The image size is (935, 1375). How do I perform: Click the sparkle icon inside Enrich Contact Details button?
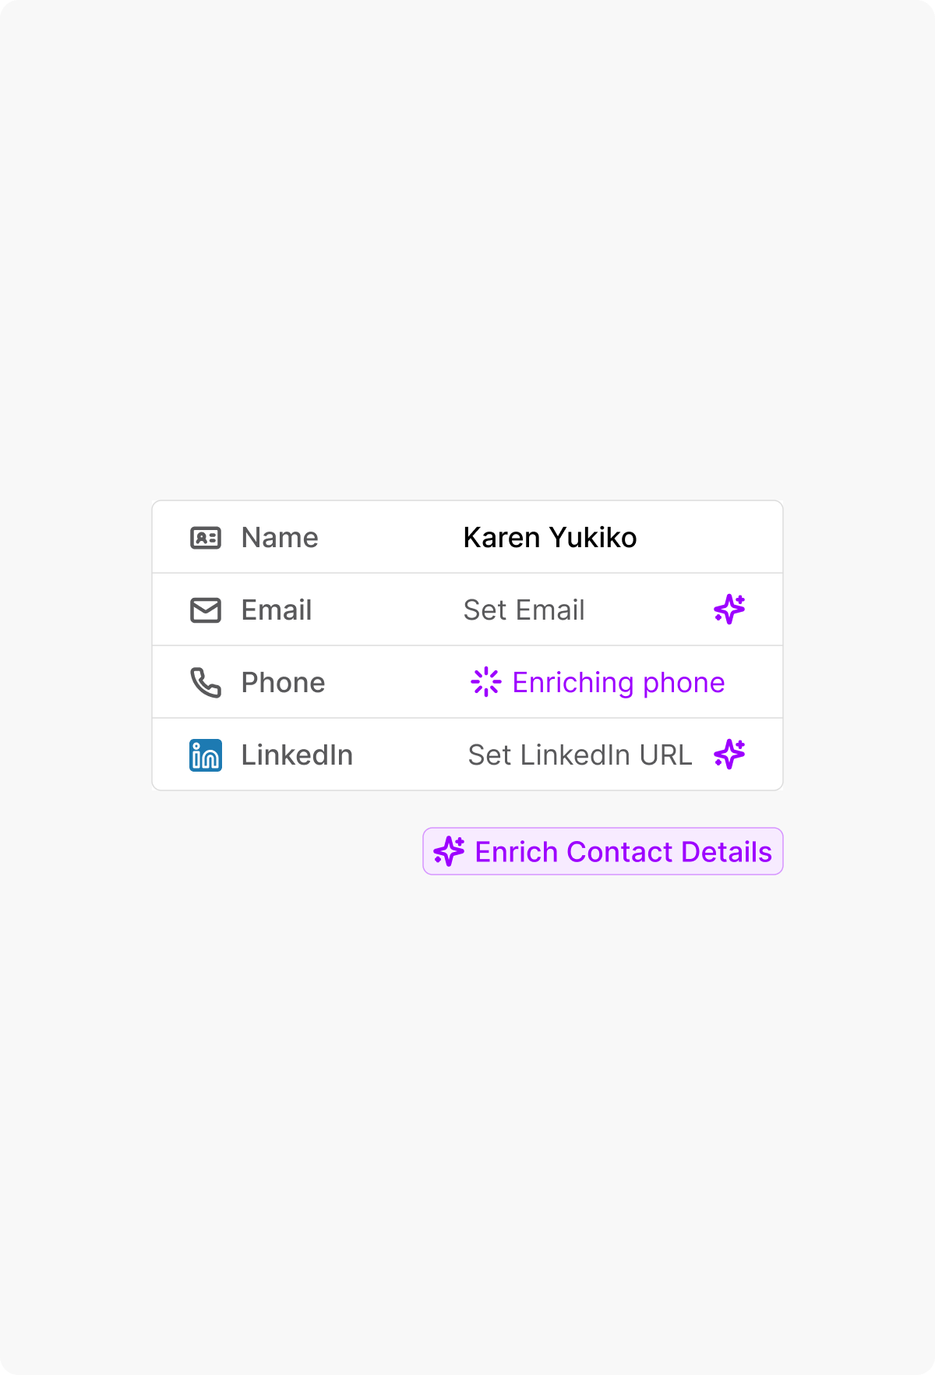[450, 851]
